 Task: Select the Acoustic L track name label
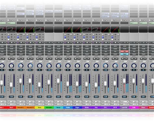click(x=21, y=107)
